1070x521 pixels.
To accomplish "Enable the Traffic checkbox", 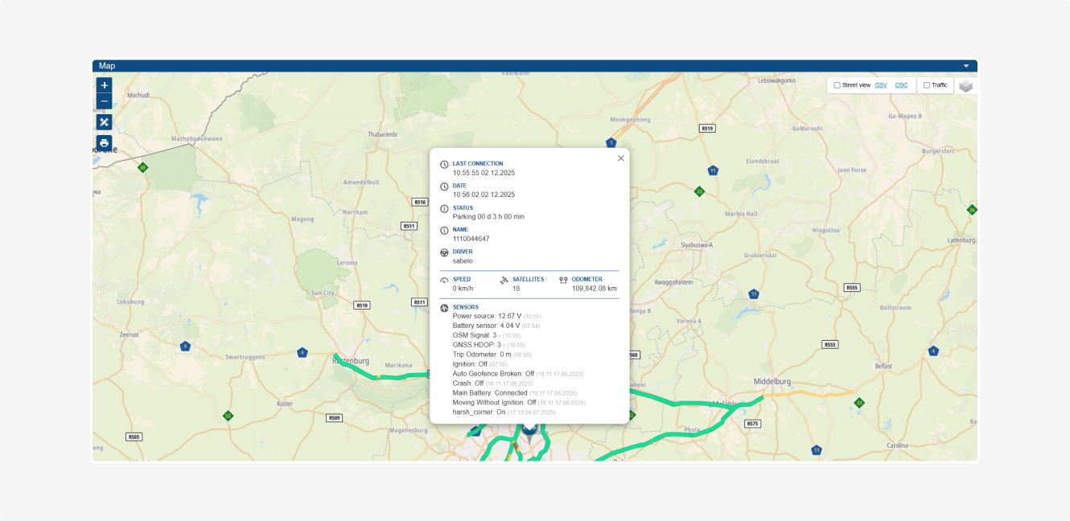I will 927,85.
